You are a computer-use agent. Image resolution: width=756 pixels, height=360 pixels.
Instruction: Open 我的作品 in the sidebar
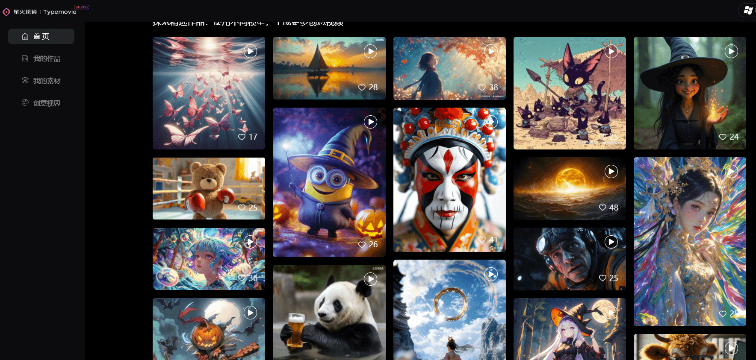tap(41, 59)
